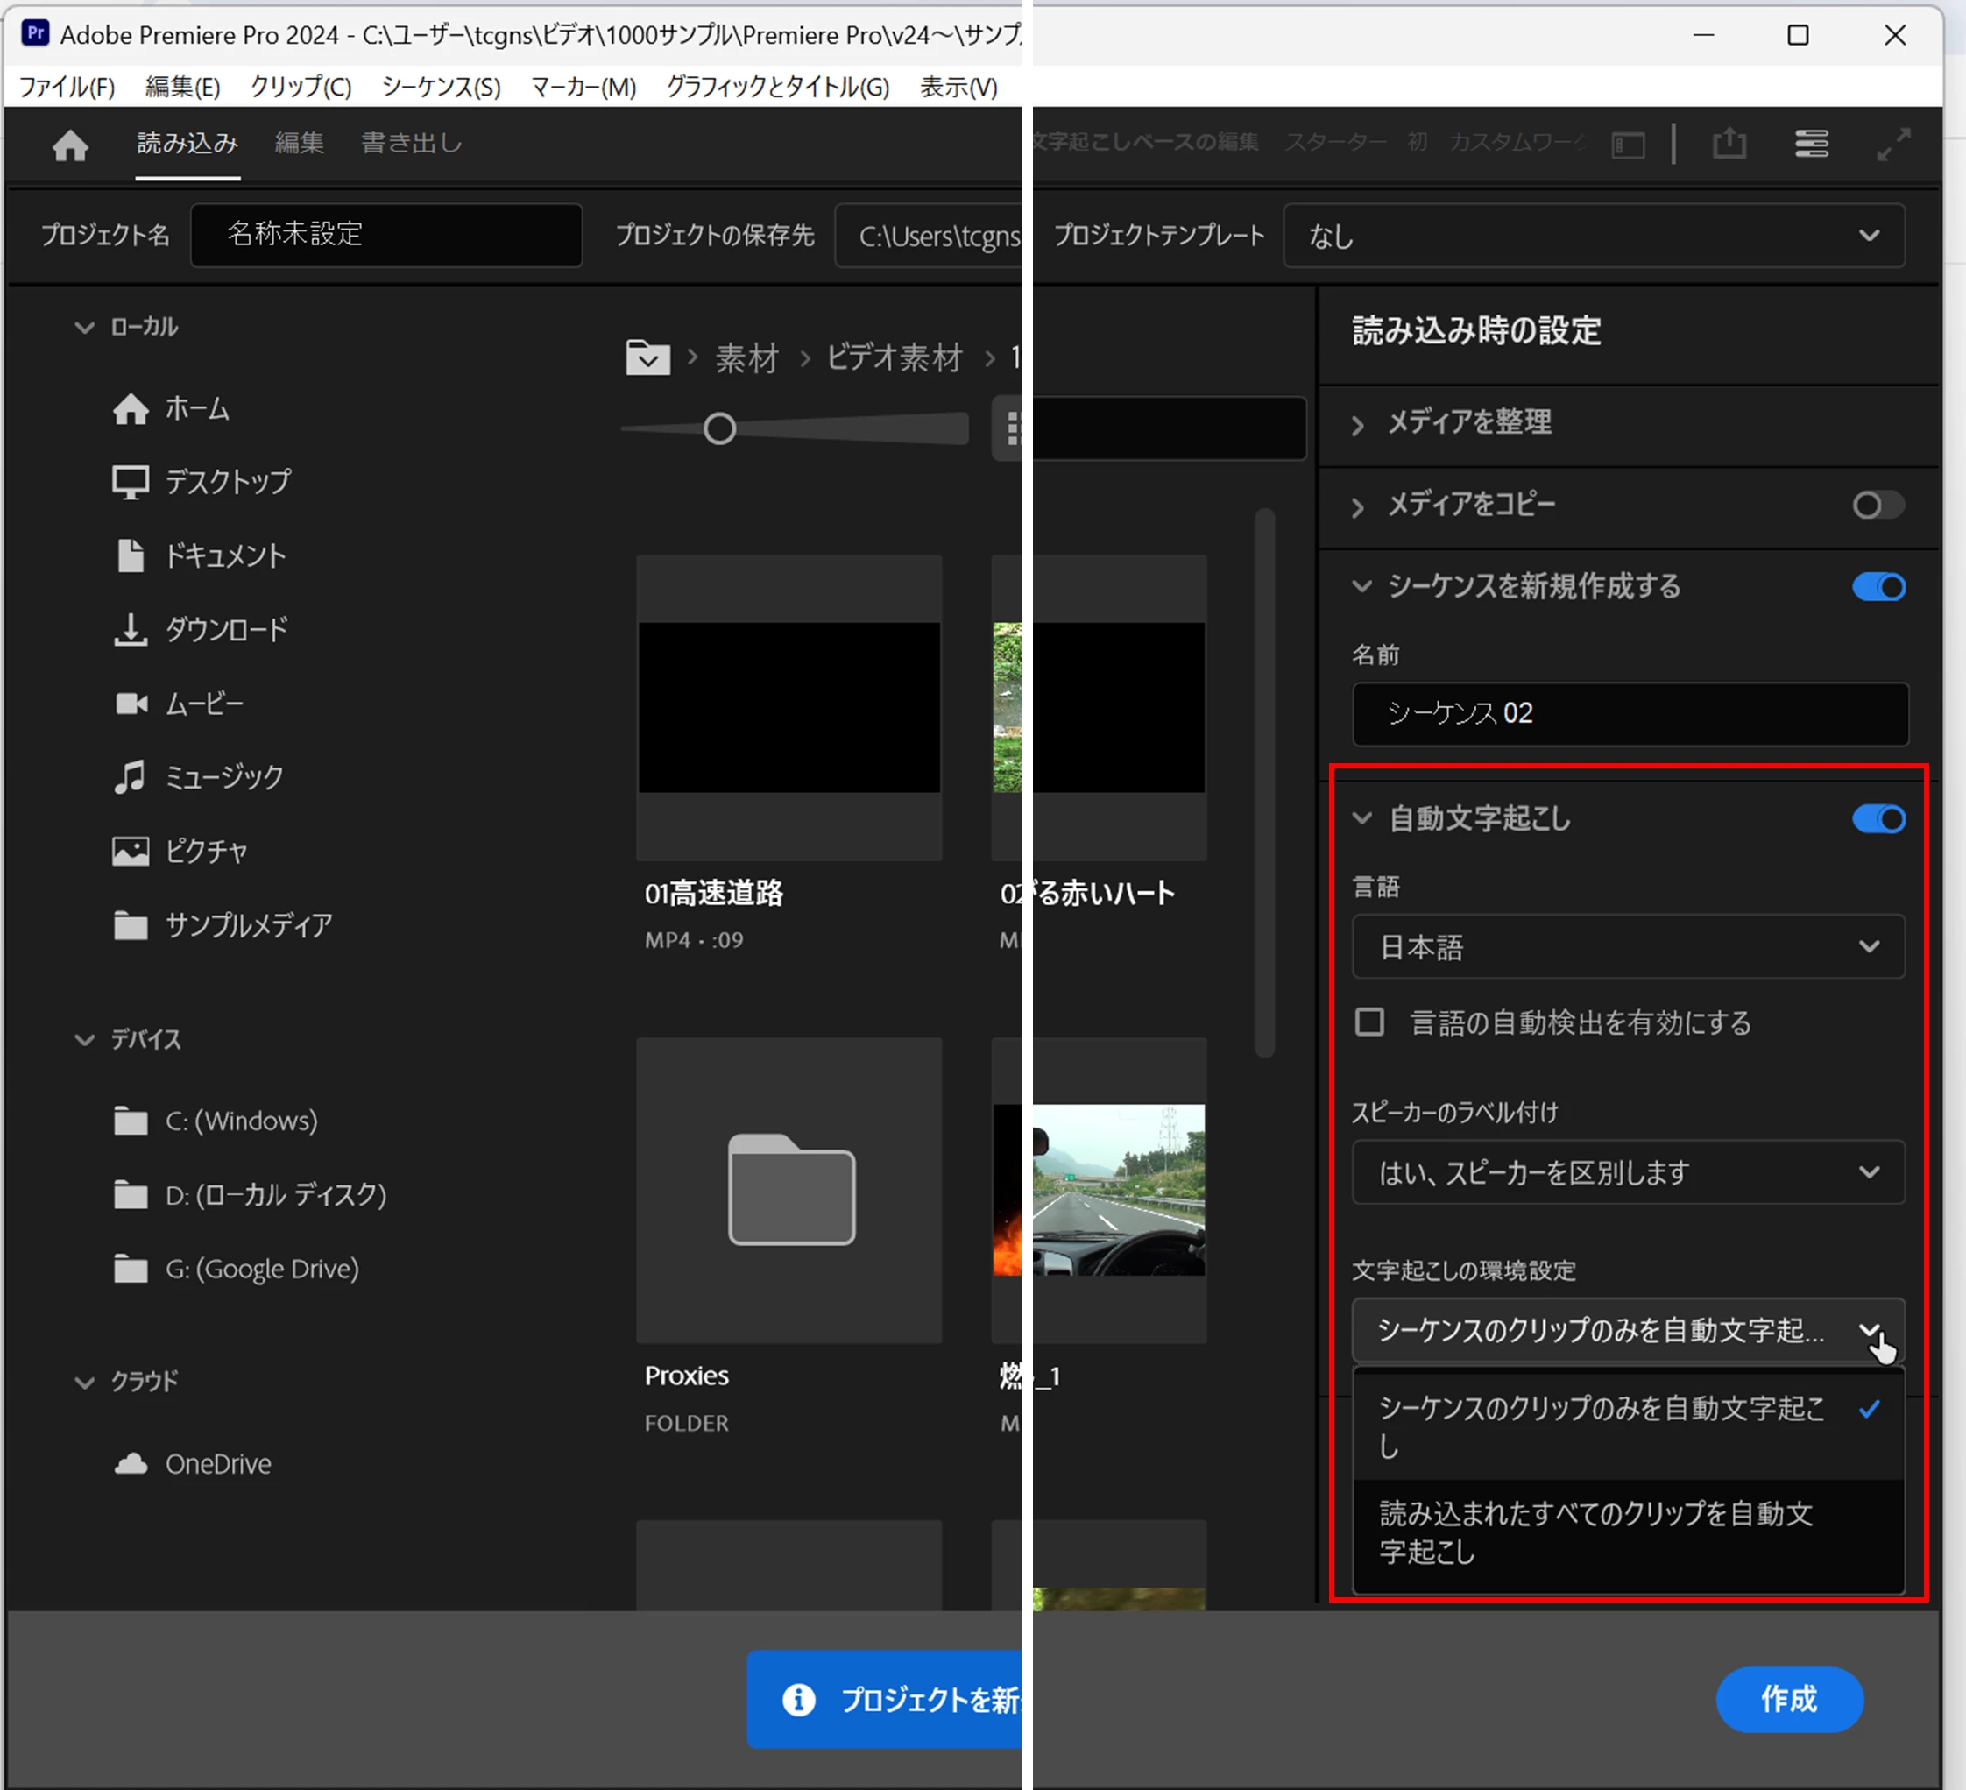Select the OneDrive cloud location
This screenshot has width=1966, height=1790.
(x=217, y=1463)
